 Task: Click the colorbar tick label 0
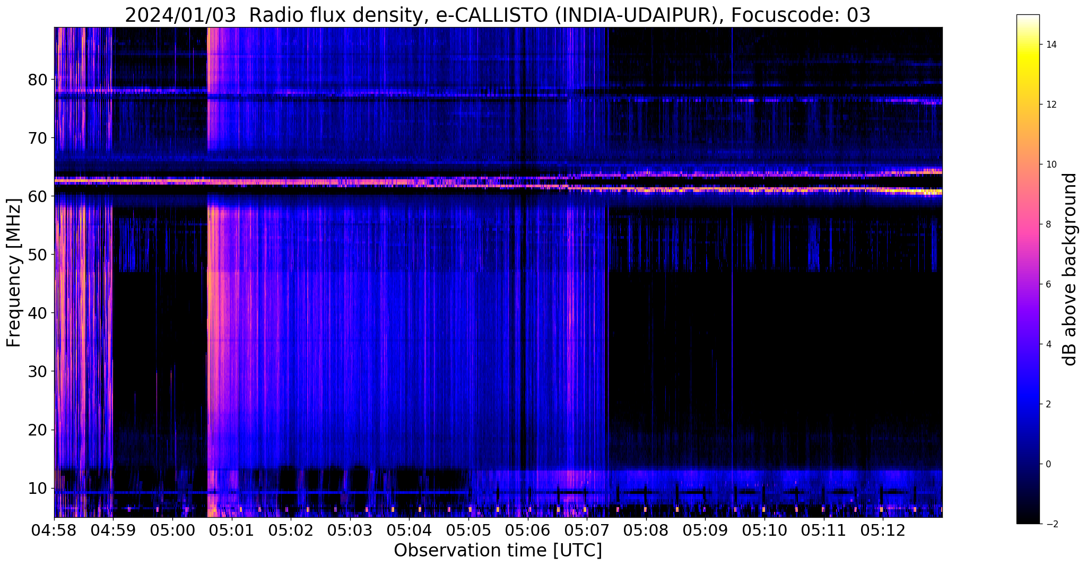(1048, 464)
